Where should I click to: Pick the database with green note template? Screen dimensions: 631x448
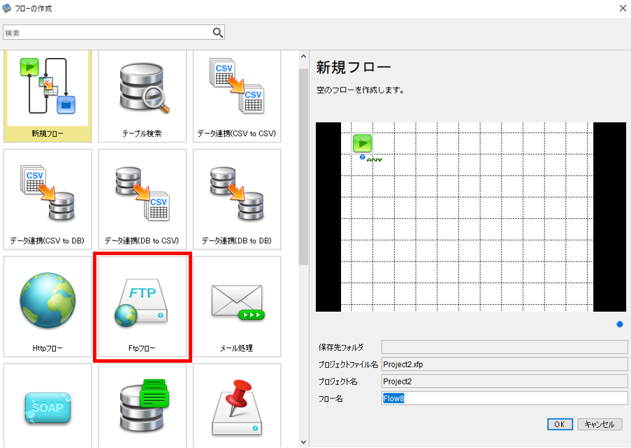[142, 406]
